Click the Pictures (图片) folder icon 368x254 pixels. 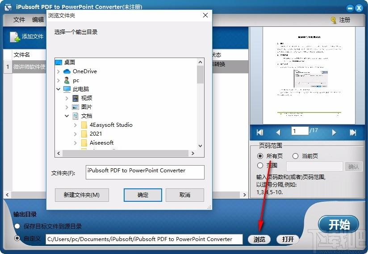coord(75,107)
